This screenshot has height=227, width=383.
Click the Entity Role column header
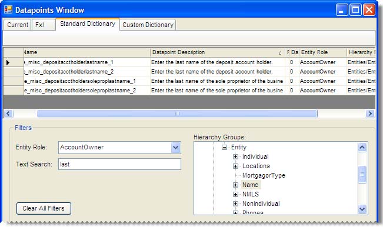pos(323,52)
